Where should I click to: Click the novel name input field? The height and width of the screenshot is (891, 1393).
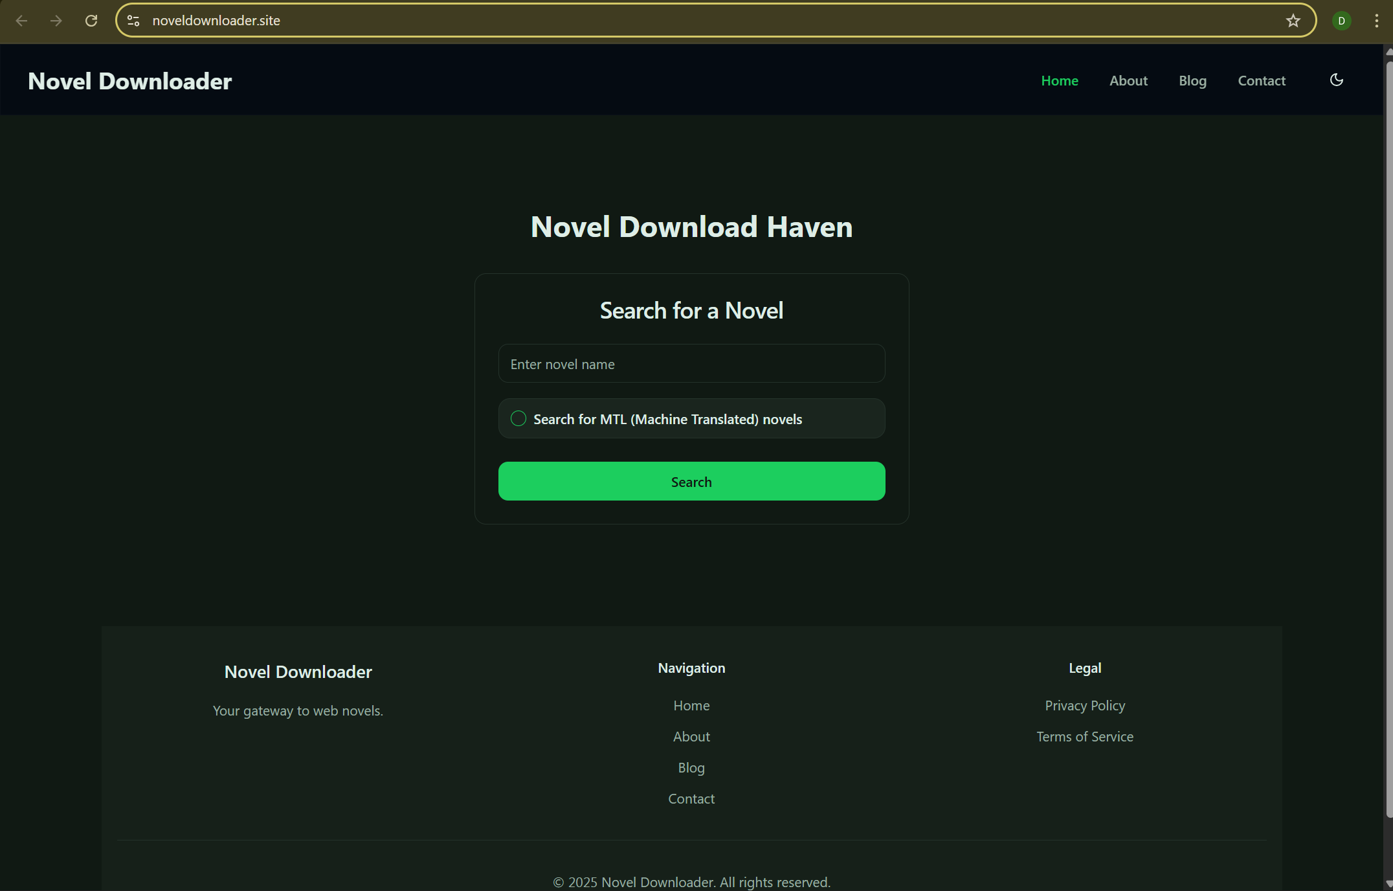click(x=691, y=363)
